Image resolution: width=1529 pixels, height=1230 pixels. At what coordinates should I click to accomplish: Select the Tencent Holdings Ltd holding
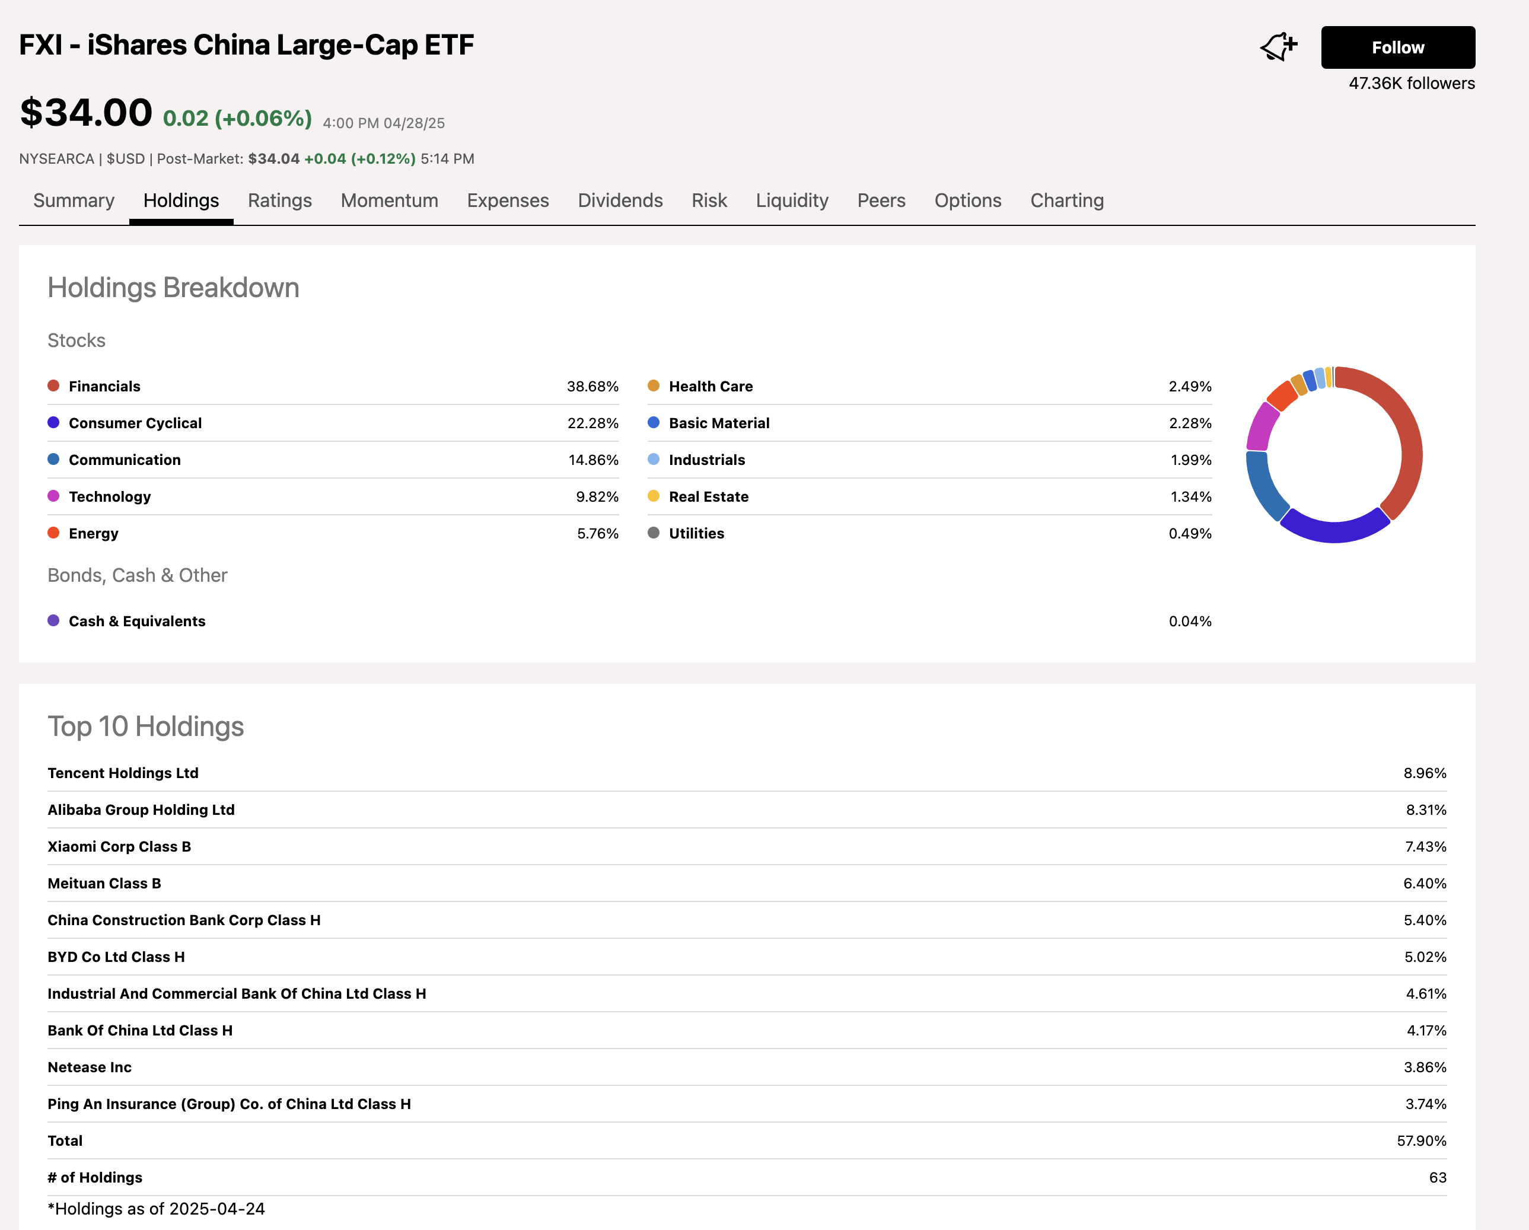click(123, 773)
